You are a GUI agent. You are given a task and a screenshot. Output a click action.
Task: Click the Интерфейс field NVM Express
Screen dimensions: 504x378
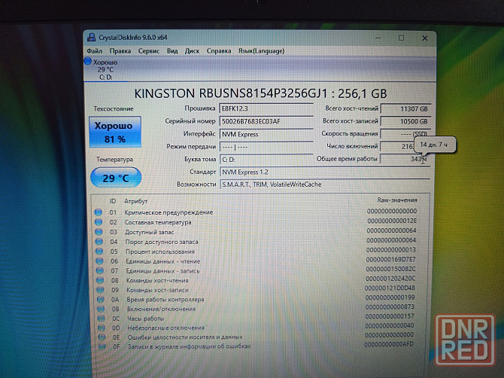click(266, 135)
